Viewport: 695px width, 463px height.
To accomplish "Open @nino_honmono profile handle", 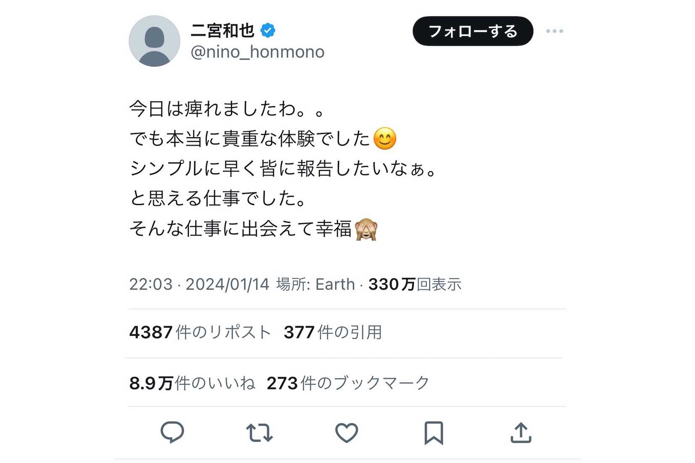I will point(258,52).
